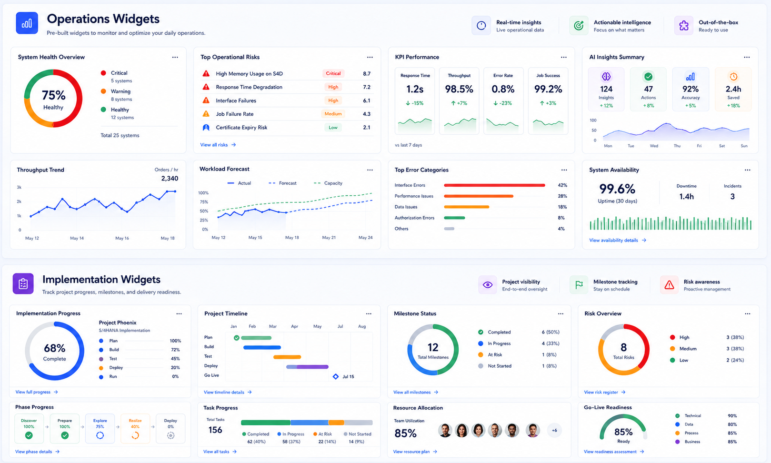This screenshot has width=771, height=463.
Task: Click the Discover phase green checkmark
Action: tap(29, 435)
